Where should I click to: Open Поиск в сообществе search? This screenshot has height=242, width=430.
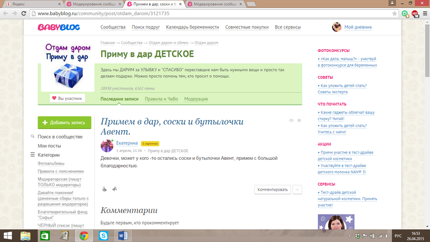click(60, 136)
